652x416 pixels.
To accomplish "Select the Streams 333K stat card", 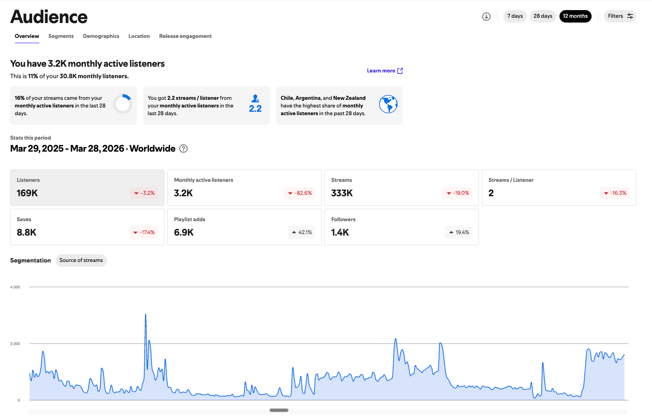I will [x=402, y=188].
